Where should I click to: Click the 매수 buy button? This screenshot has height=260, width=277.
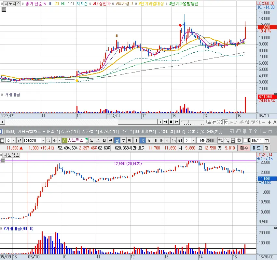(x=244, y=148)
